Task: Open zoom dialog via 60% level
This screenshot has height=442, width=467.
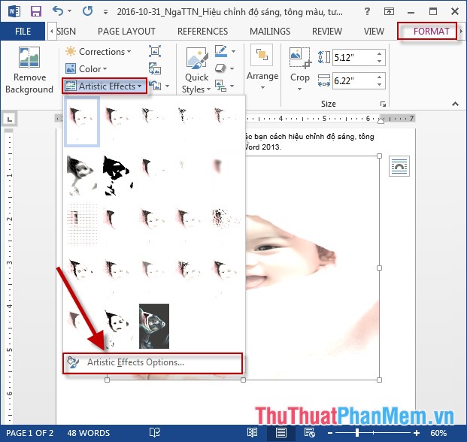Action: pos(438,433)
